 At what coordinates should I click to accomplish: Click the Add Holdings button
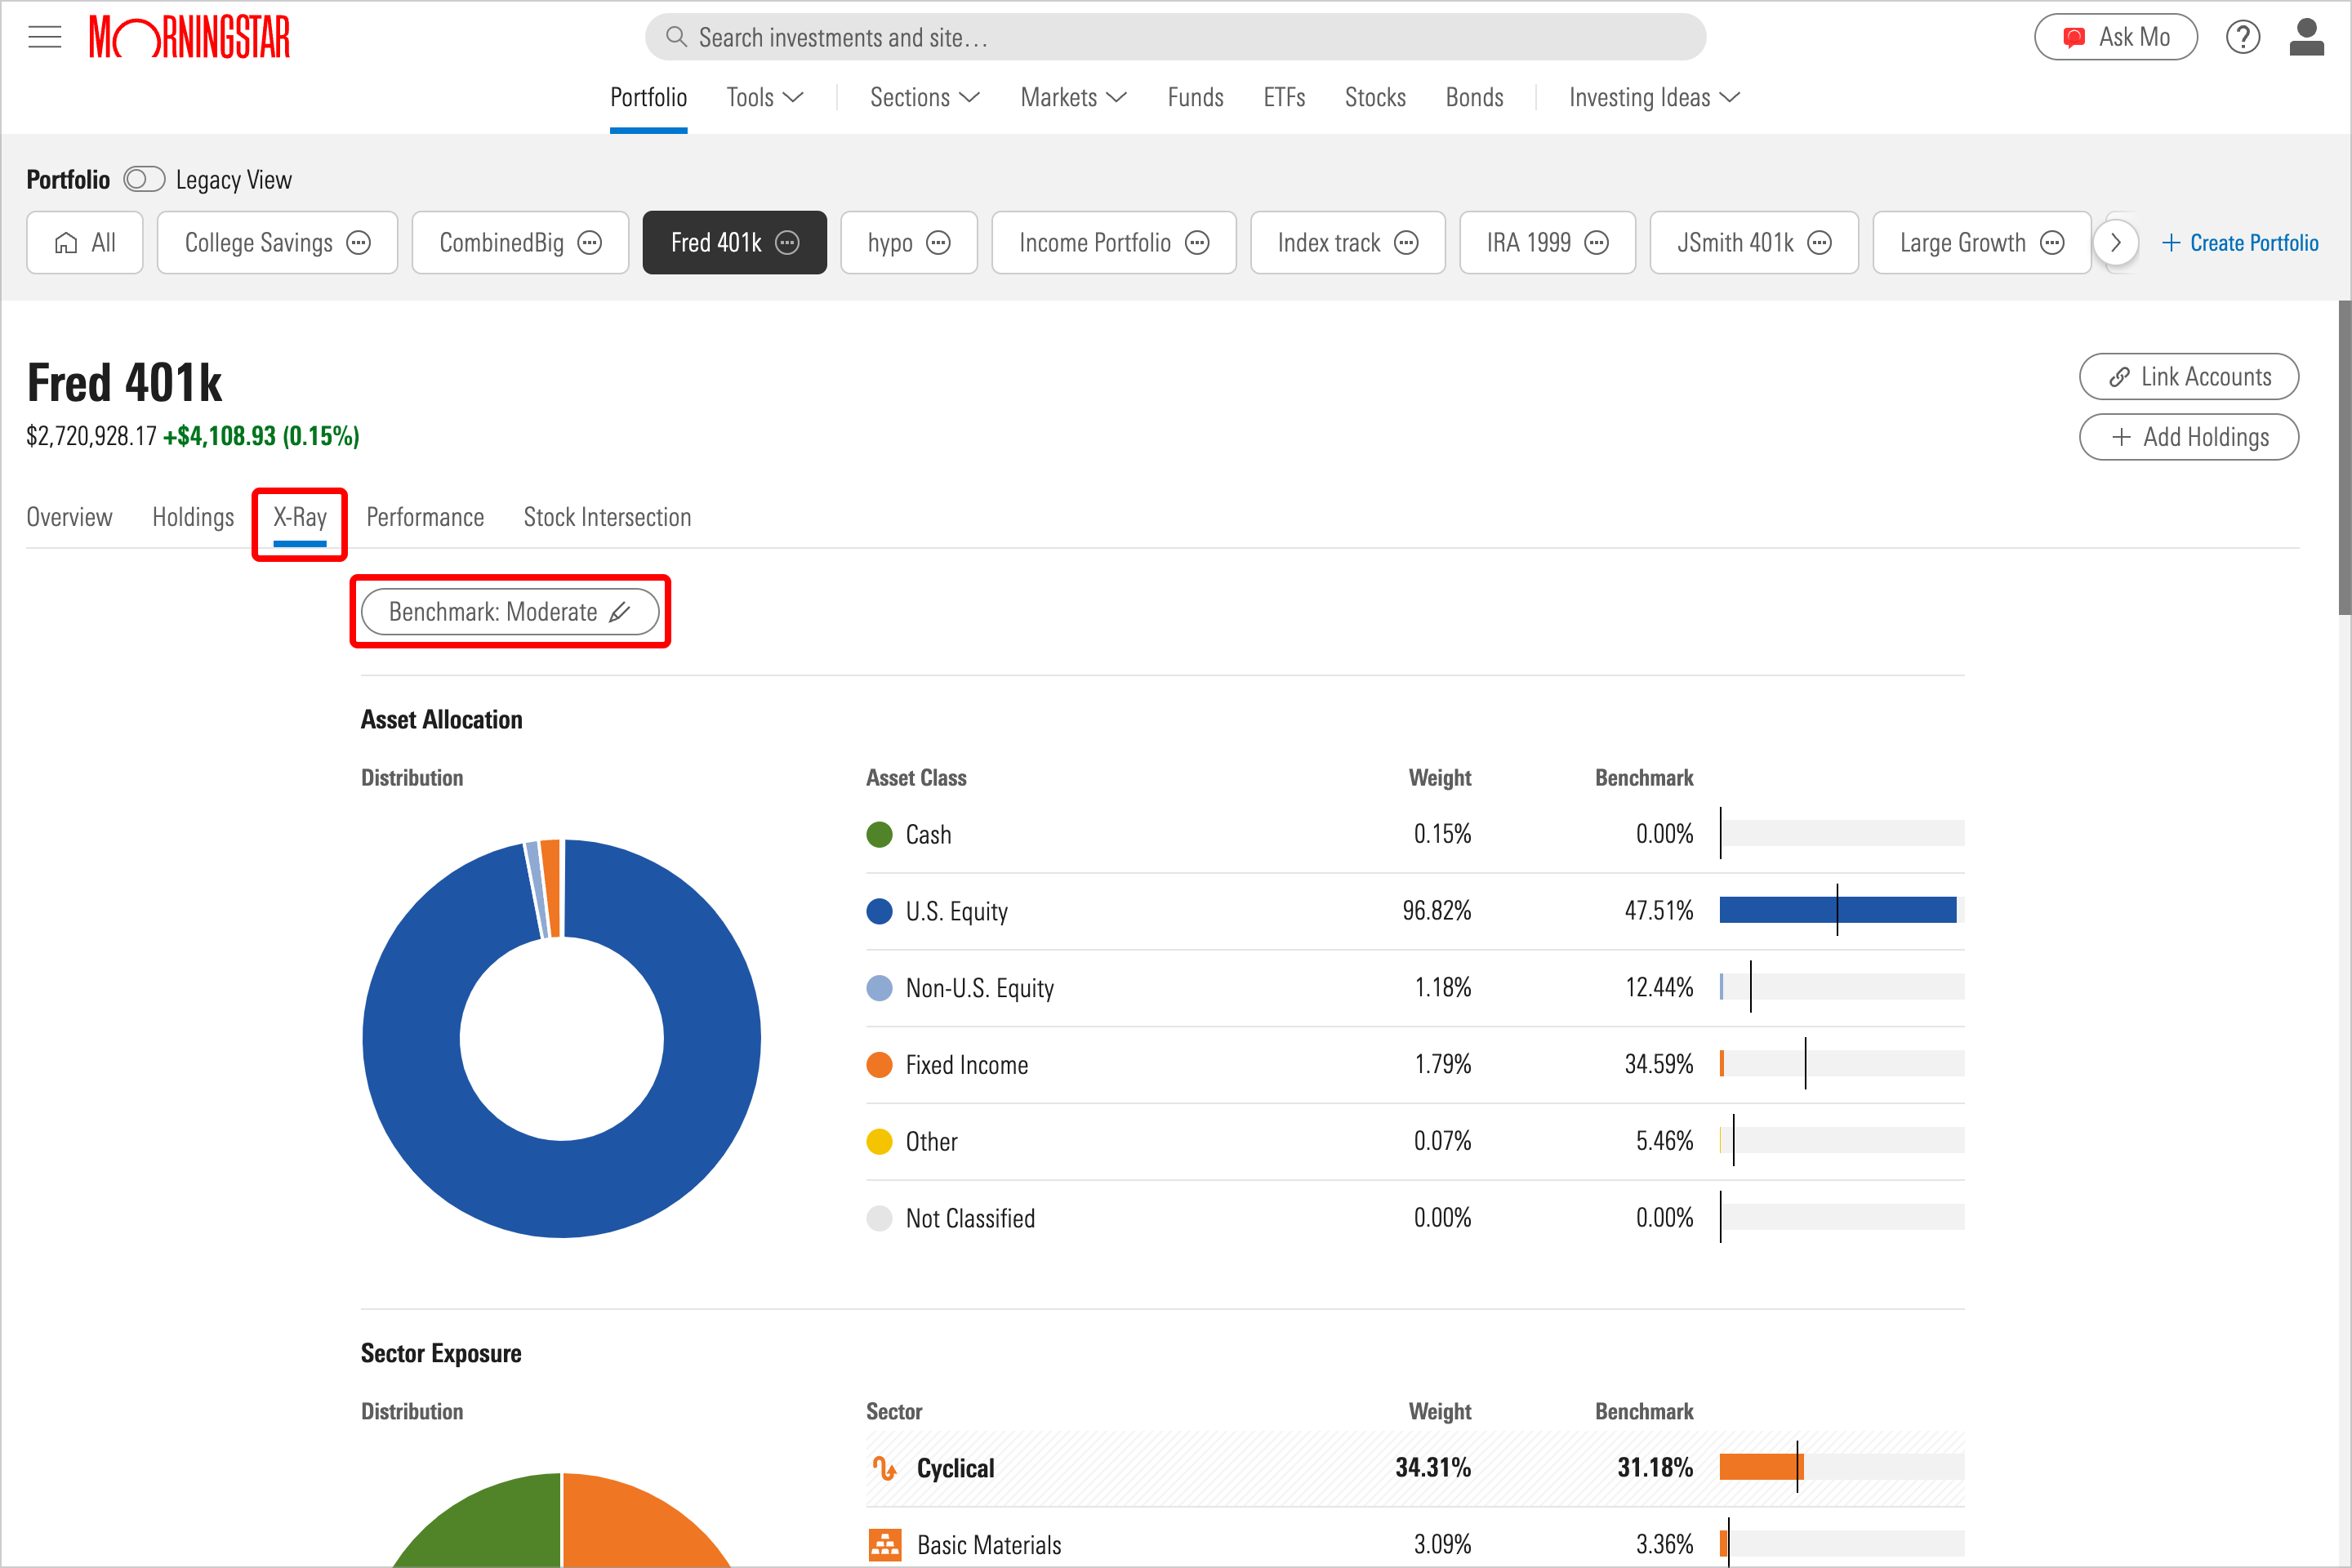pyautogui.click(x=2188, y=437)
